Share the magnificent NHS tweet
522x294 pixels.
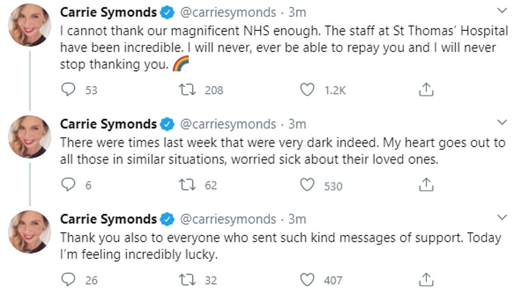point(426,90)
